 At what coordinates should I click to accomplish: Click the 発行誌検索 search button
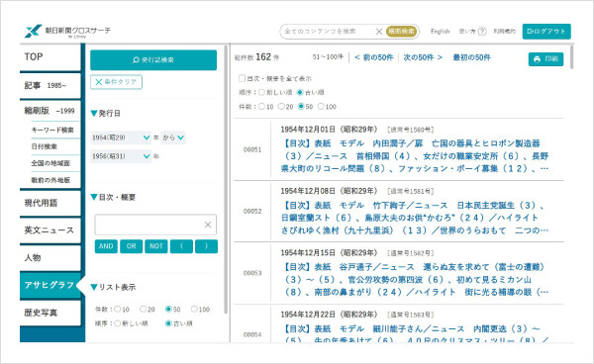tap(153, 59)
